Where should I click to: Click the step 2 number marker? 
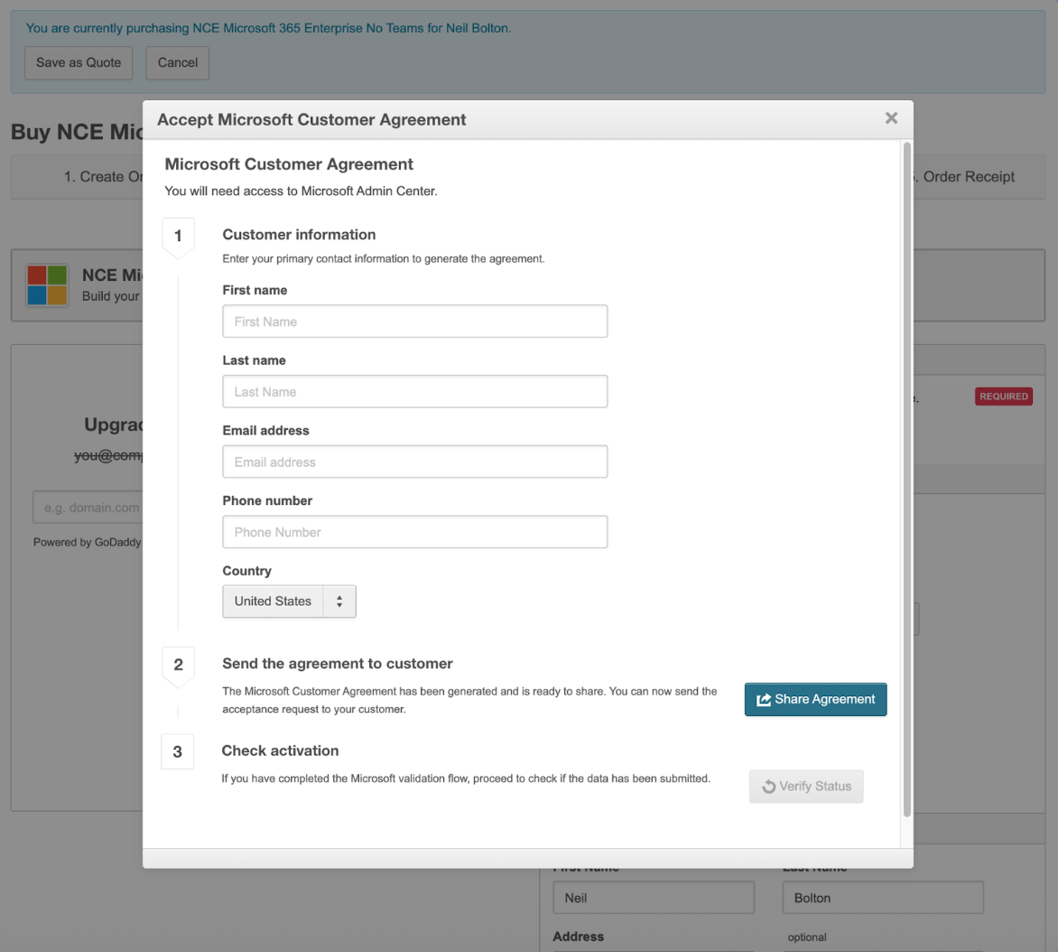click(x=178, y=665)
